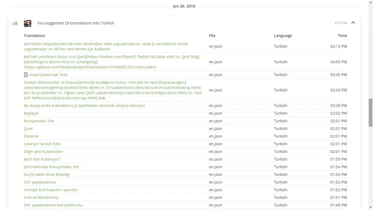Open the 'Düzenle' translation
The image size is (373, 210).
click(x=31, y=136)
